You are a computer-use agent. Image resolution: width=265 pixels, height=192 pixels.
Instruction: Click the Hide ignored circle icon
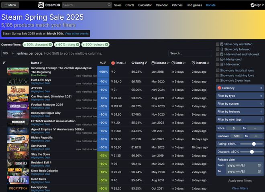pos(222,59)
